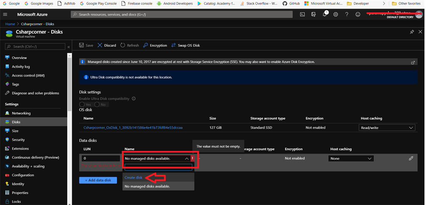Click the Refresh toolbar button
Image resolution: width=426 pixels, height=205 pixels.
tap(130, 45)
